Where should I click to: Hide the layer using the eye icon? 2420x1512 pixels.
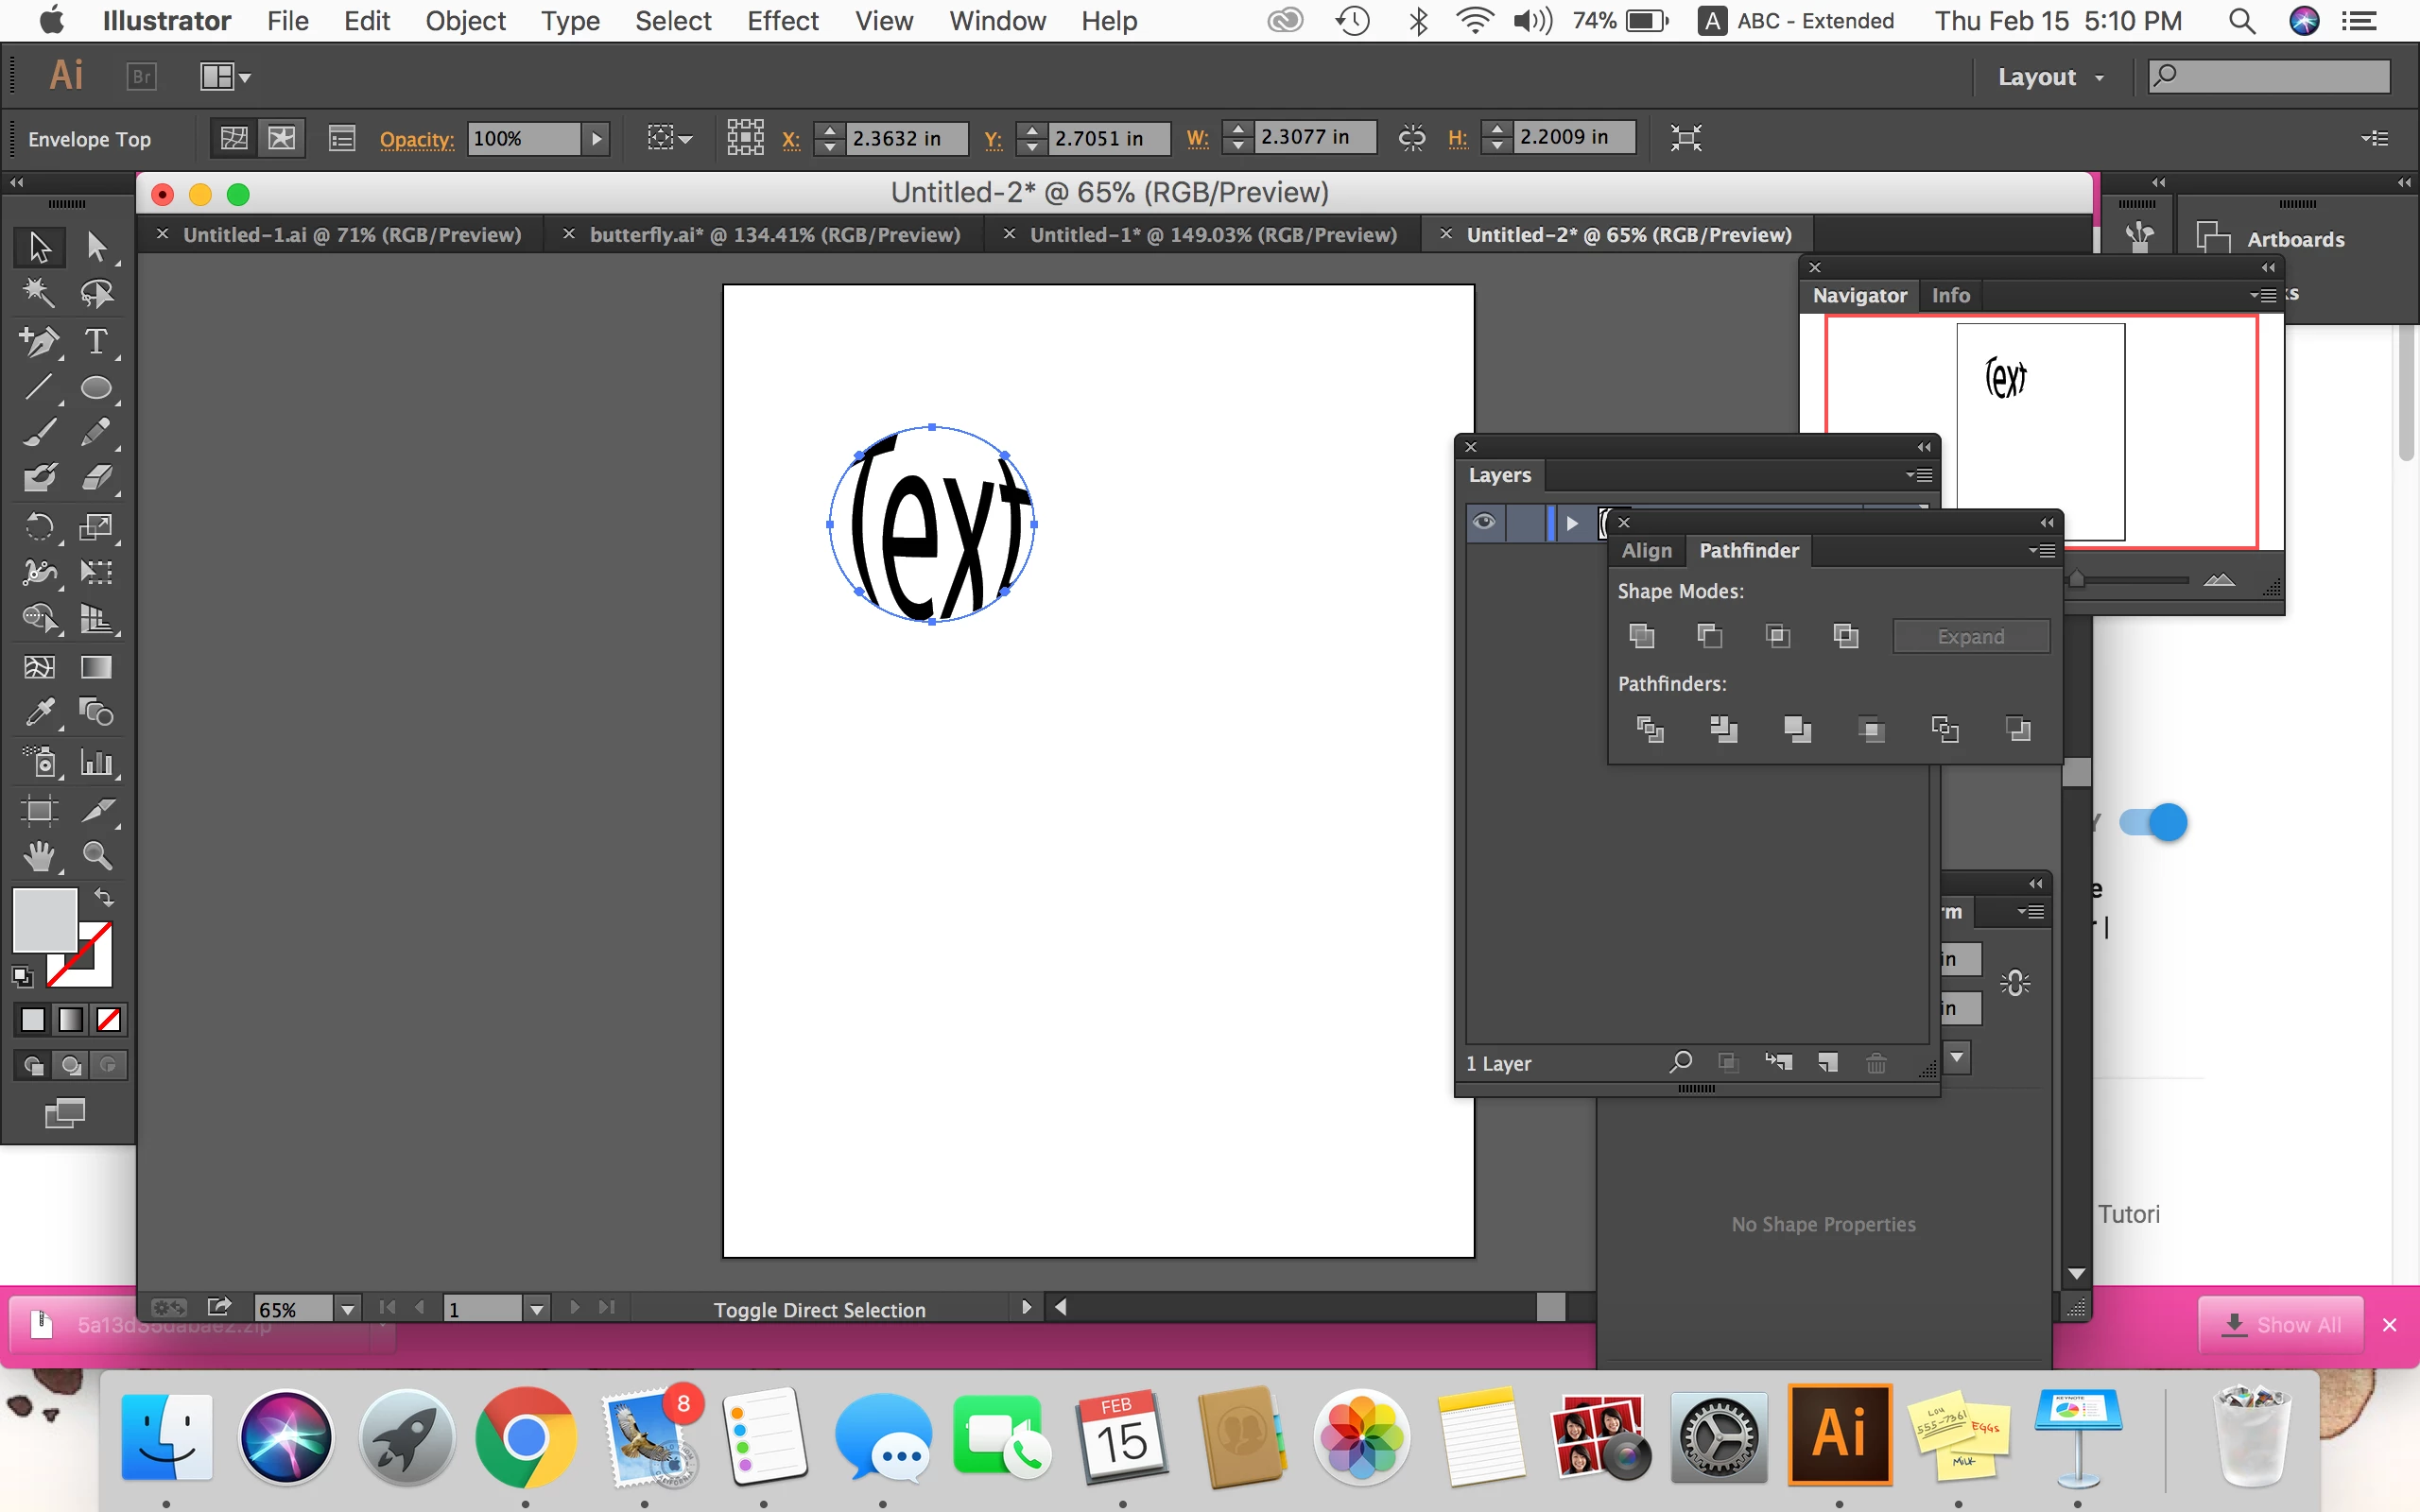[1484, 522]
